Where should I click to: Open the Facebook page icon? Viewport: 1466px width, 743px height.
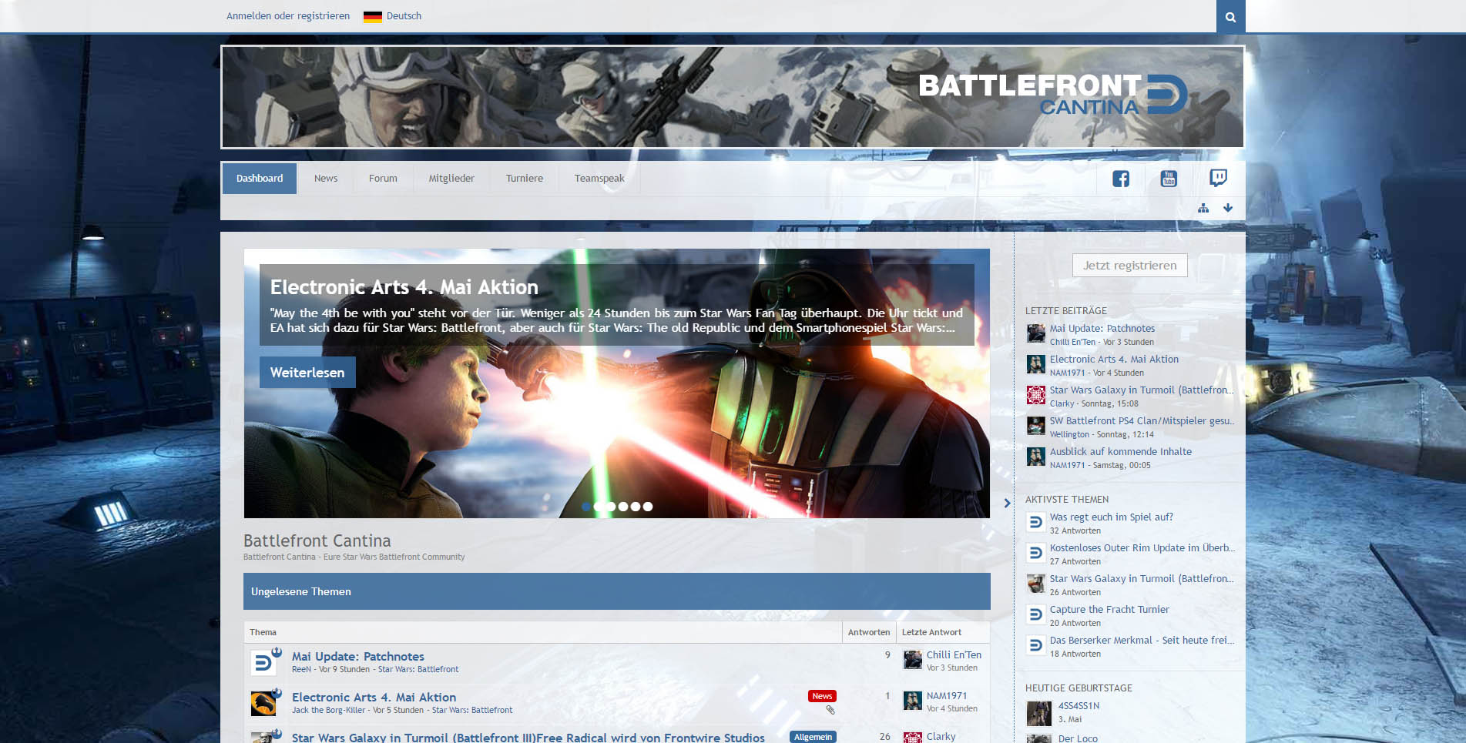click(1121, 179)
